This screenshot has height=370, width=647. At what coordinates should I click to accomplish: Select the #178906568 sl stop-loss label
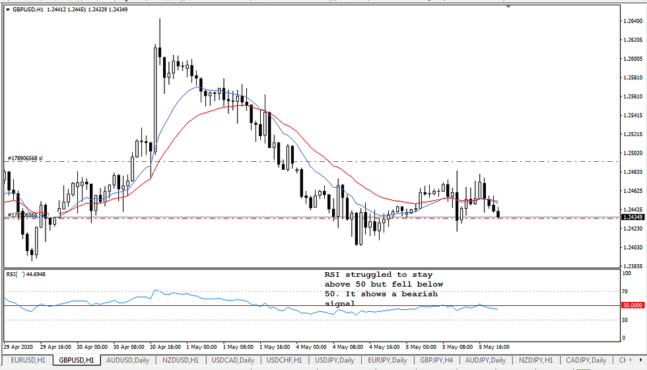tap(25, 158)
